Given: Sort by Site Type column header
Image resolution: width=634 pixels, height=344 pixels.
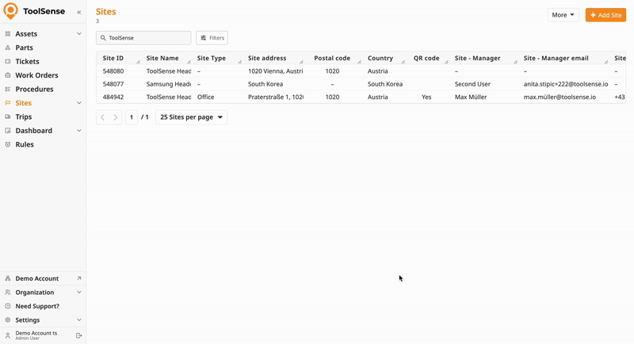Looking at the screenshot, I should pyautogui.click(x=212, y=58).
